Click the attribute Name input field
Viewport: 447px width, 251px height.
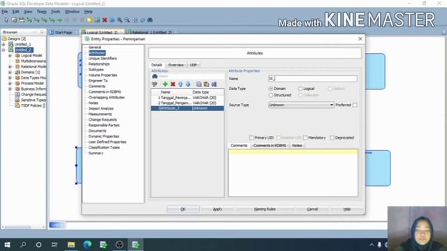pyautogui.click(x=313, y=79)
